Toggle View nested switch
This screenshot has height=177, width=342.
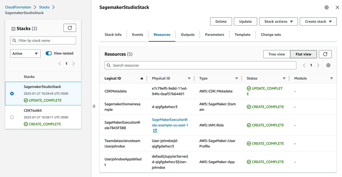49,53
